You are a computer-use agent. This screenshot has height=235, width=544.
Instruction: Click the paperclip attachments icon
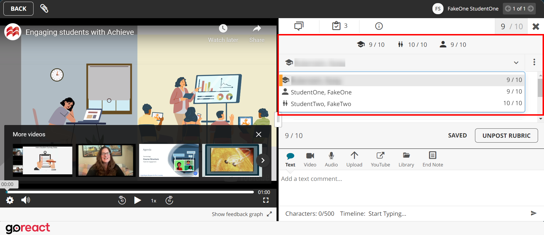[x=44, y=9]
